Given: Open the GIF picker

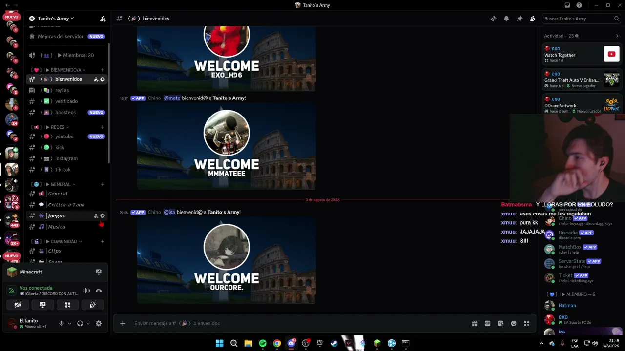Looking at the screenshot, I should coord(487,323).
